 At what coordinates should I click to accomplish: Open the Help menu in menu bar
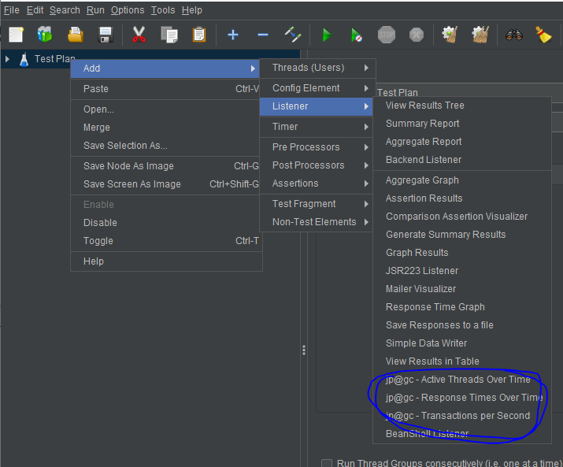coord(192,10)
